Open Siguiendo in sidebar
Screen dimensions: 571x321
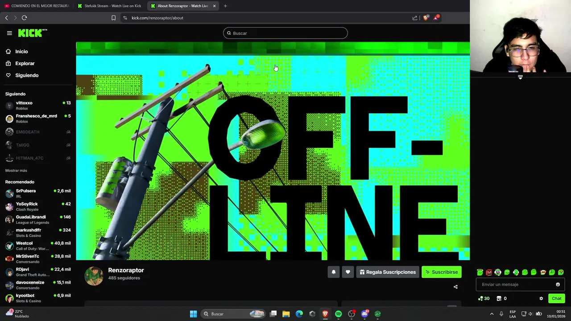(27, 75)
